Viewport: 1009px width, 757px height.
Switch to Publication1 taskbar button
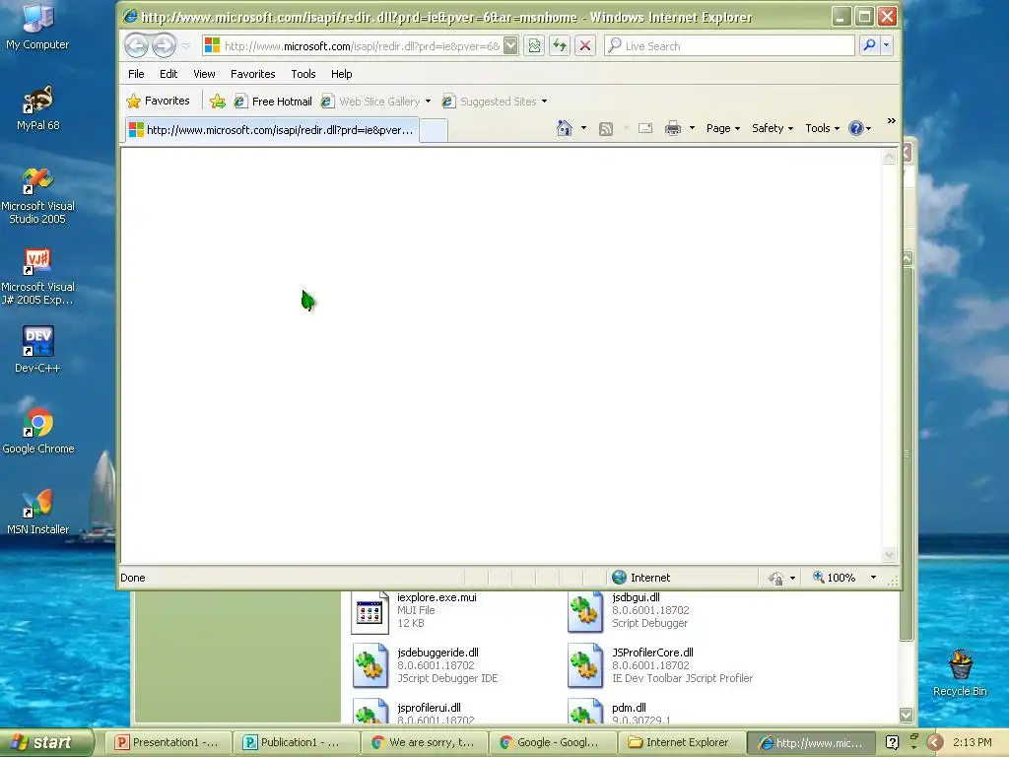pos(295,742)
